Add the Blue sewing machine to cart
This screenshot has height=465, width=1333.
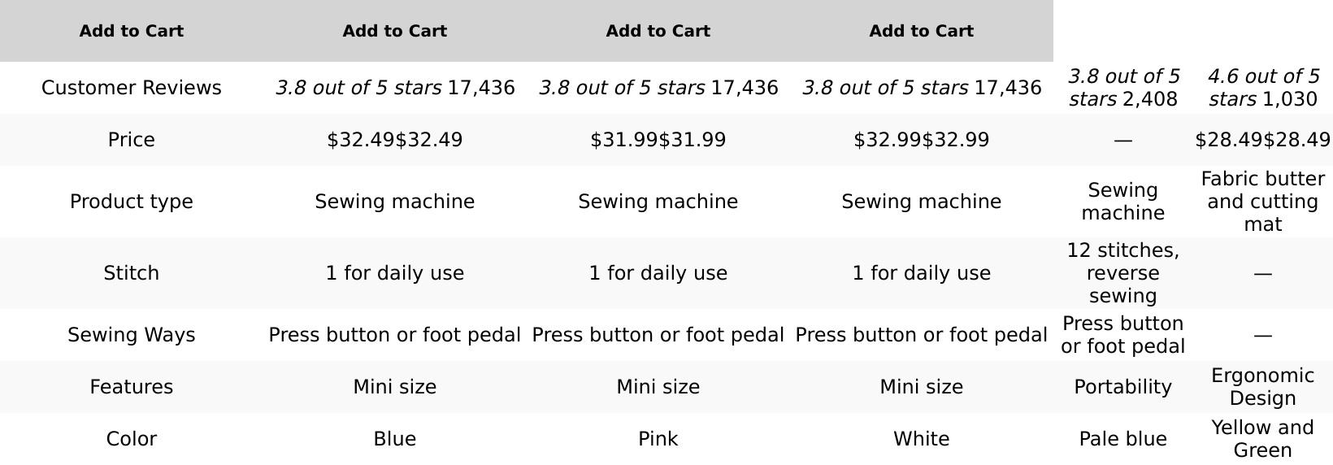[x=394, y=31]
